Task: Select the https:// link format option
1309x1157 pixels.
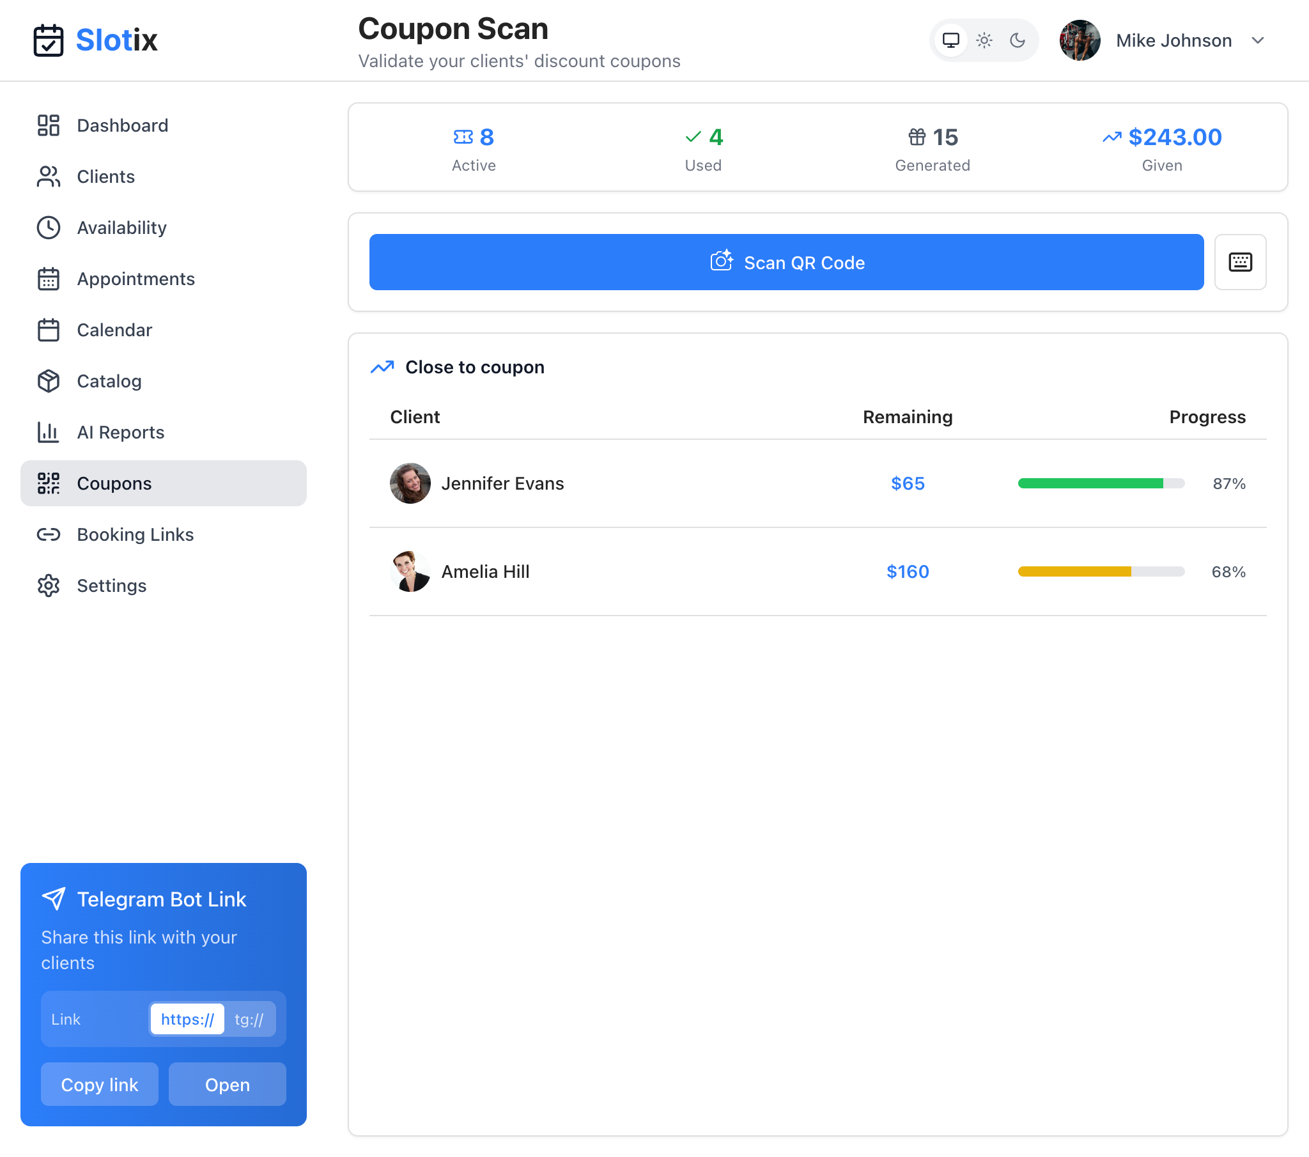Action: (188, 1019)
